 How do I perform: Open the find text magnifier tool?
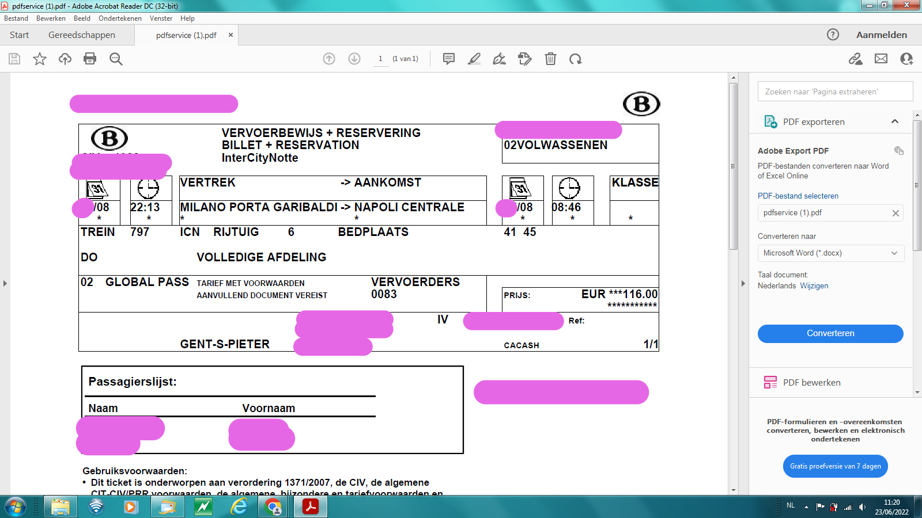pyautogui.click(x=116, y=59)
